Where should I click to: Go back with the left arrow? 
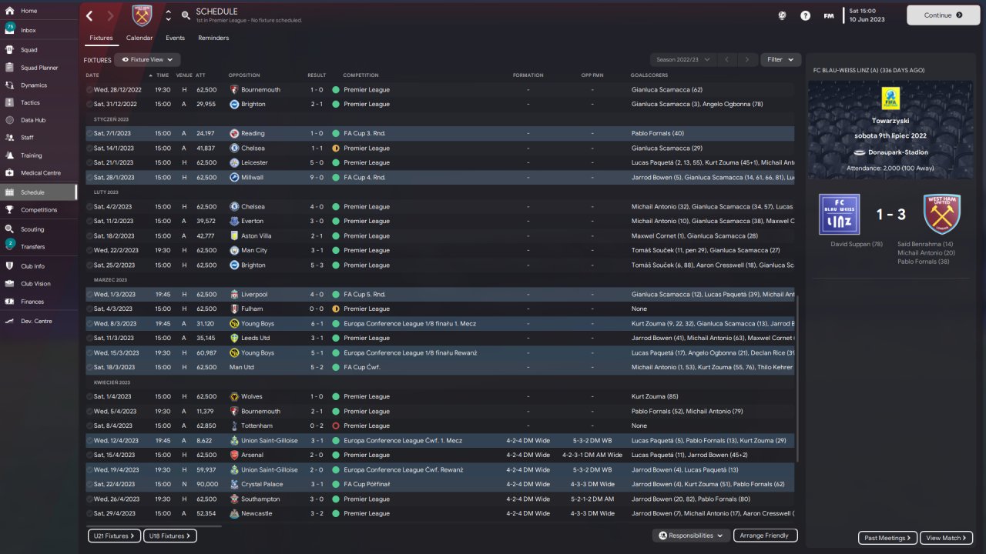coord(89,15)
